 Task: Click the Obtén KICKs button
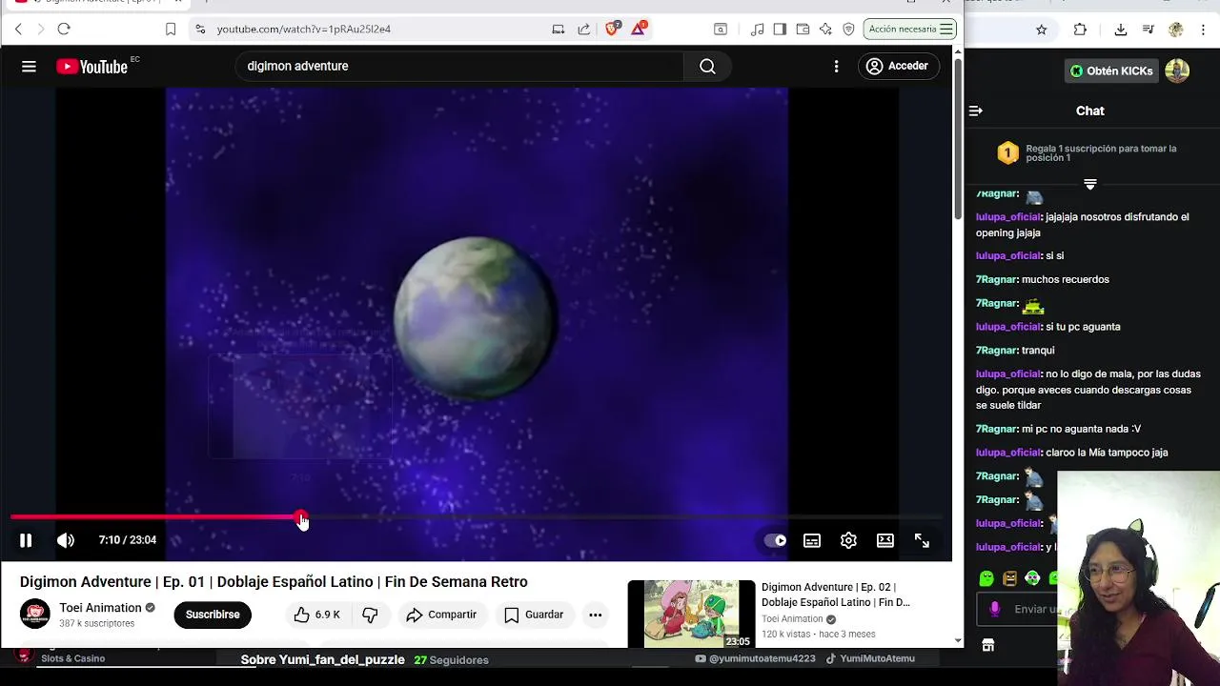click(x=1111, y=71)
